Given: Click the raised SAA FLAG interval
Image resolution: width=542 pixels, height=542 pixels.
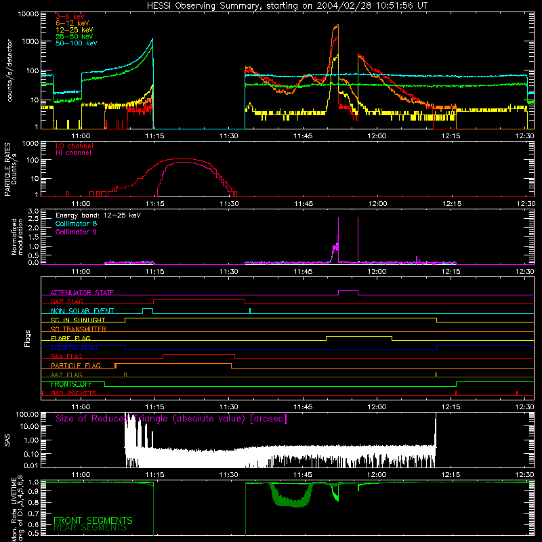Looking at the screenshot, I should tap(199, 355).
